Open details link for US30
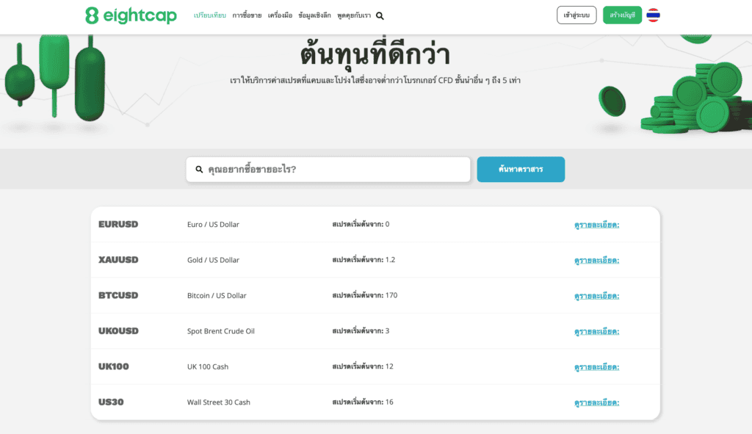The height and width of the screenshot is (434, 752). click(596, 402)
